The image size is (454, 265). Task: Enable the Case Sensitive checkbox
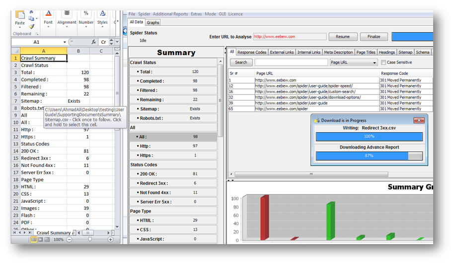point(383,63)
